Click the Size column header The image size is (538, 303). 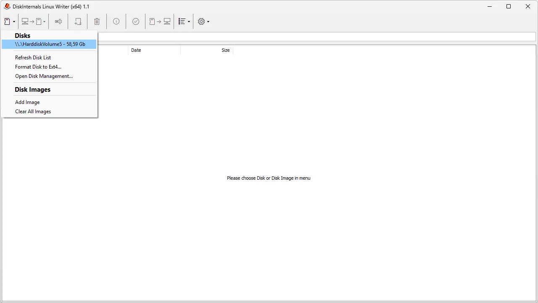click(x=207, y=50)
